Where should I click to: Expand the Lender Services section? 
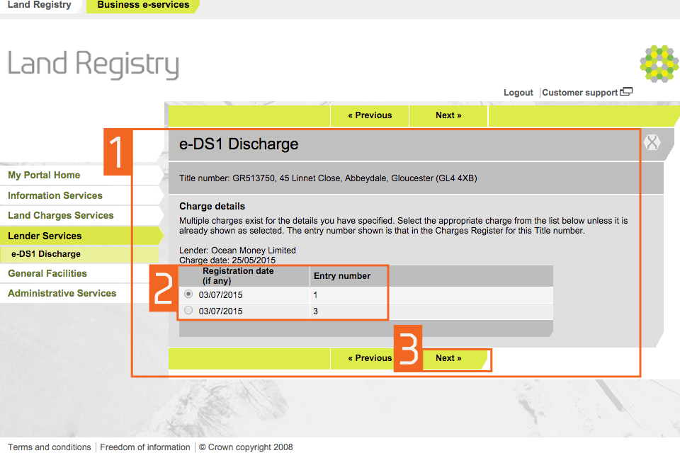tap(45, 236)
